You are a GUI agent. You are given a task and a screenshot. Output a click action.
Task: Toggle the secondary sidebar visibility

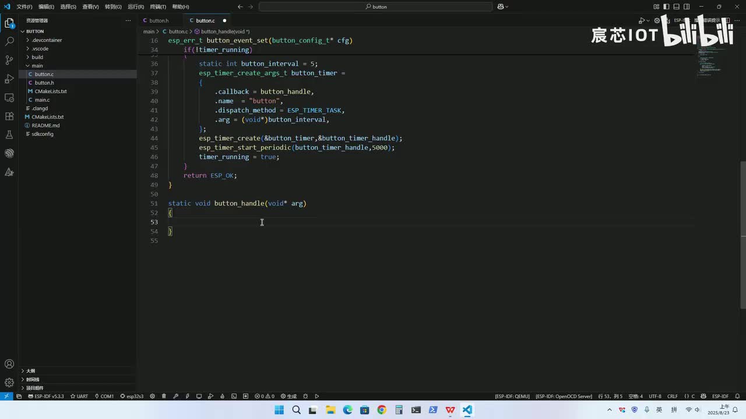[x=686, y=6]
